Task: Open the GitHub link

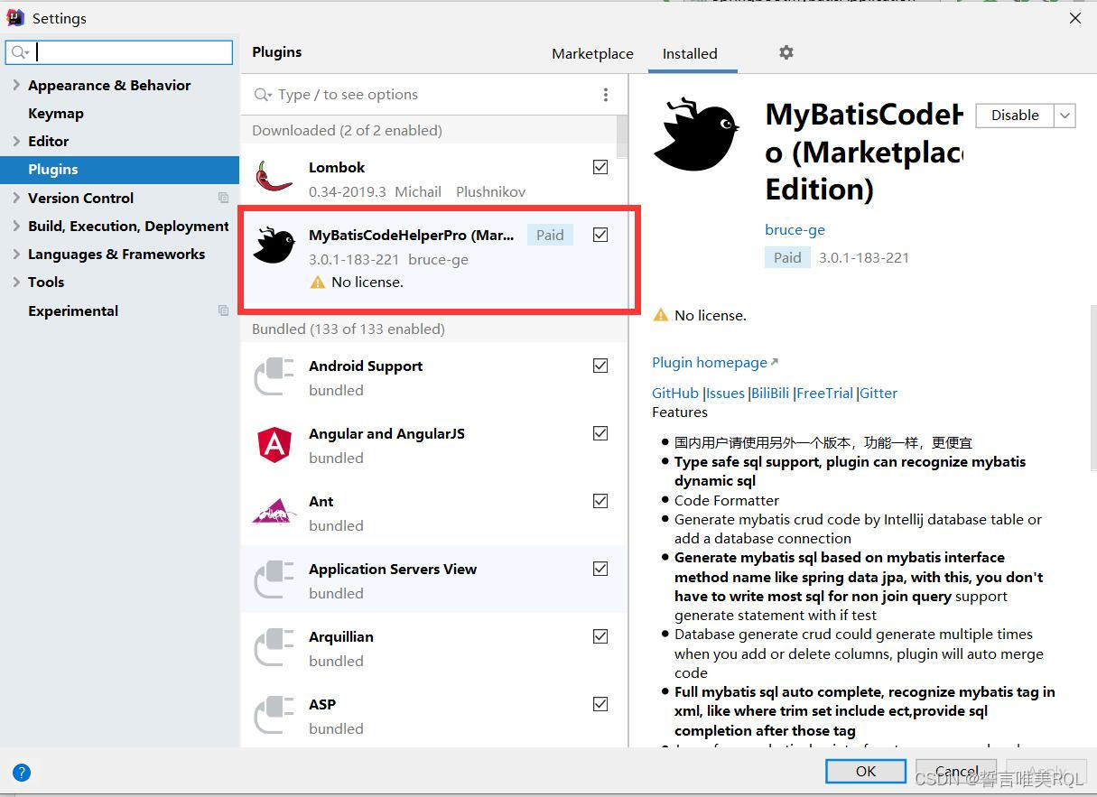Action: point(675,393)
